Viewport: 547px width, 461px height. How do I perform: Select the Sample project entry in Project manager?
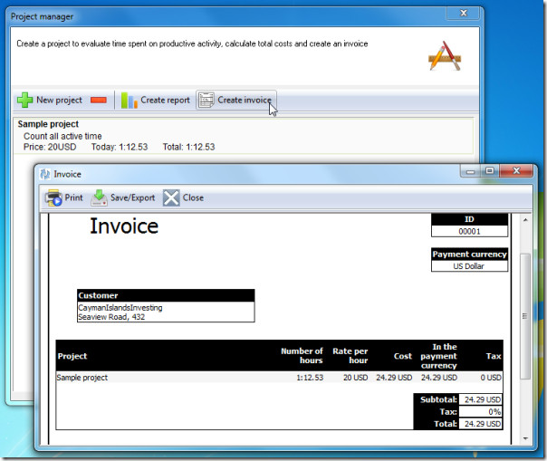pos(244,136)
